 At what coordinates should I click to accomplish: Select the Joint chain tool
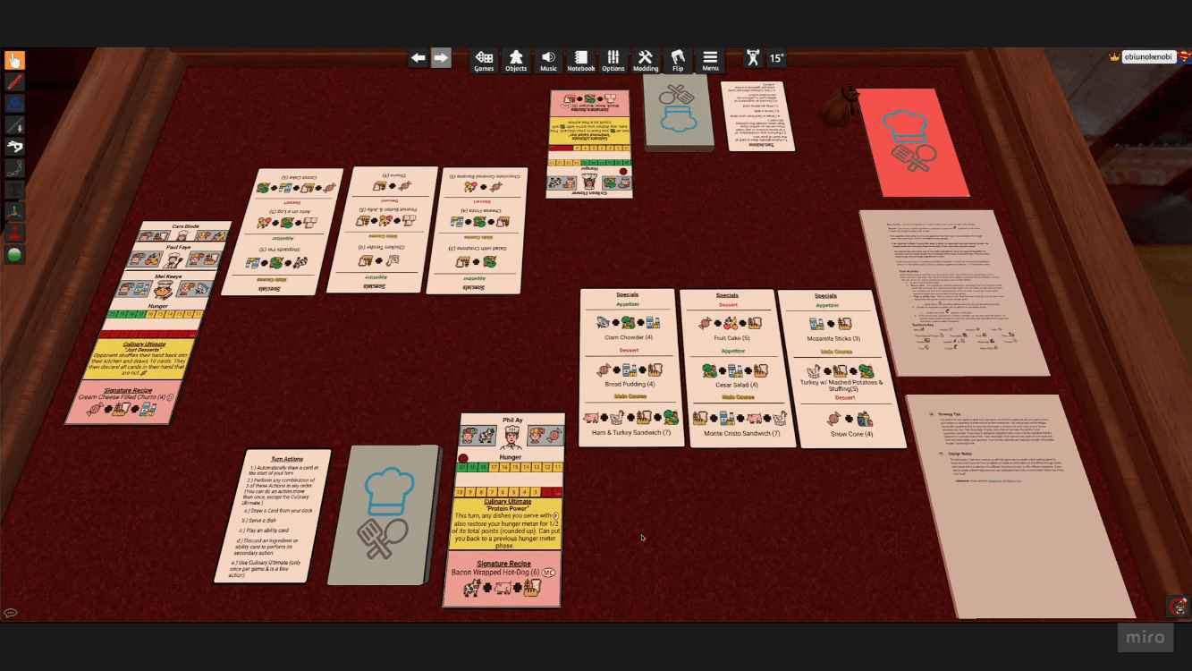pyautogui.click(x=13, y=167)
